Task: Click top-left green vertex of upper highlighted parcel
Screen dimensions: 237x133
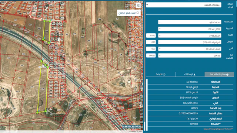Action: pos(44,21)
